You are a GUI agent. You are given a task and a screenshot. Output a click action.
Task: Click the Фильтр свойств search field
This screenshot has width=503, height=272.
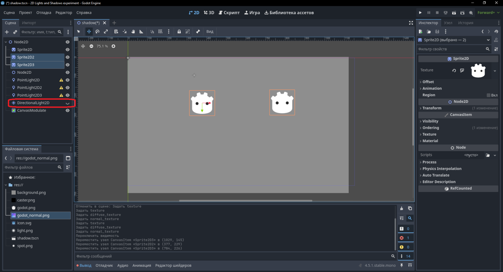pos(454,49)
